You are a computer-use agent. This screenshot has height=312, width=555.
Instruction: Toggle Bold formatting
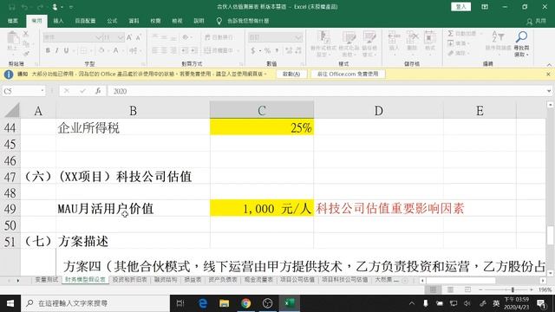(x=48, y=50)
